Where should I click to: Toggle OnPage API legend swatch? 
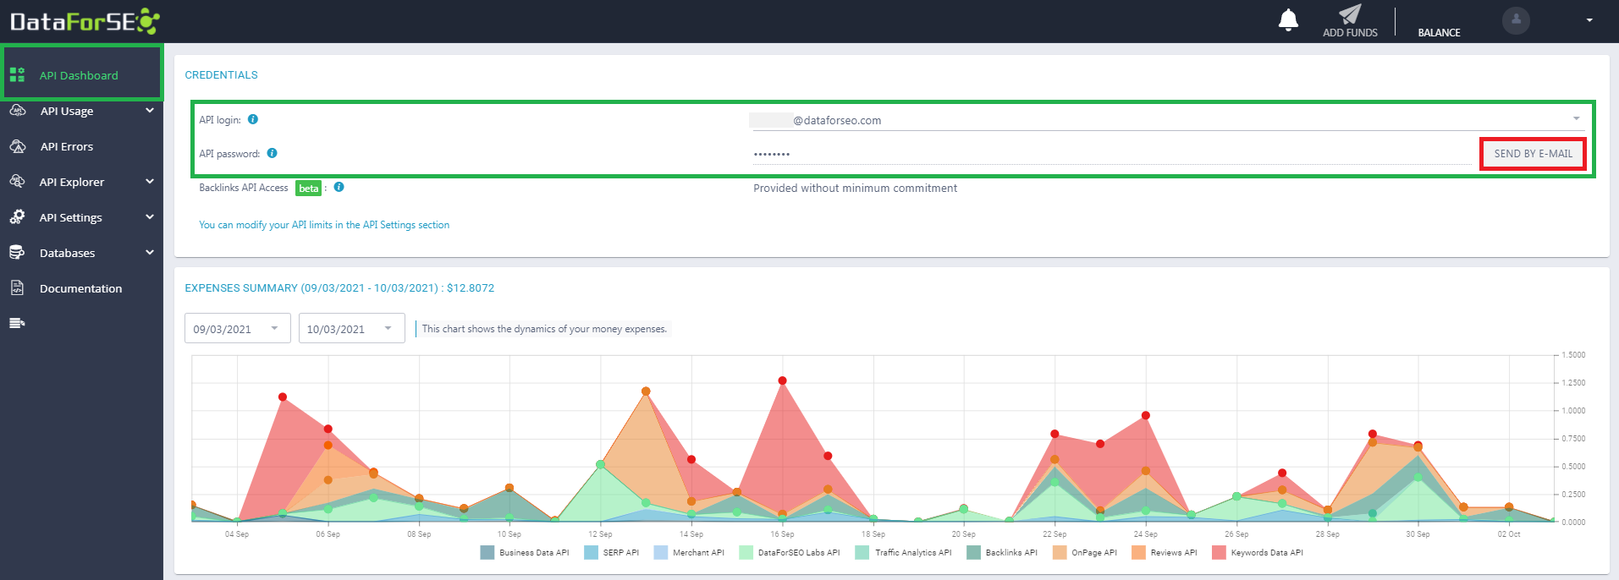tap(1059, 552)
